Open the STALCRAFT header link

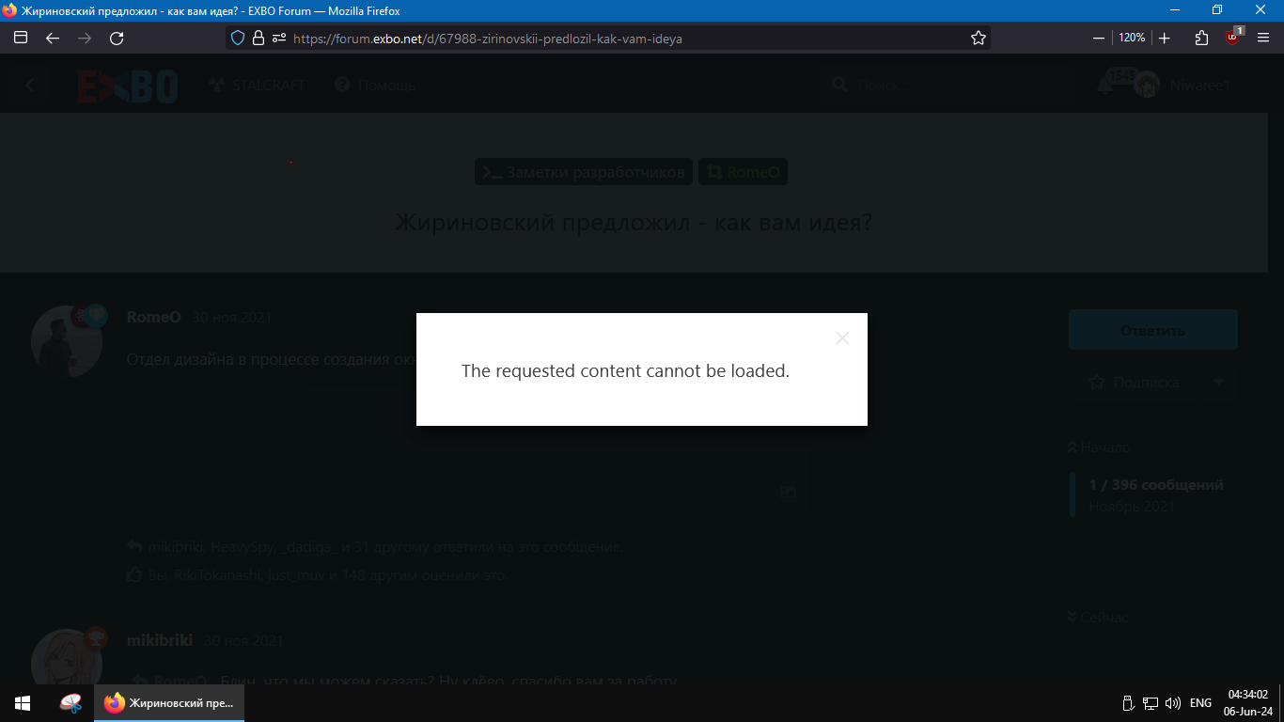(x=257, y=85)
